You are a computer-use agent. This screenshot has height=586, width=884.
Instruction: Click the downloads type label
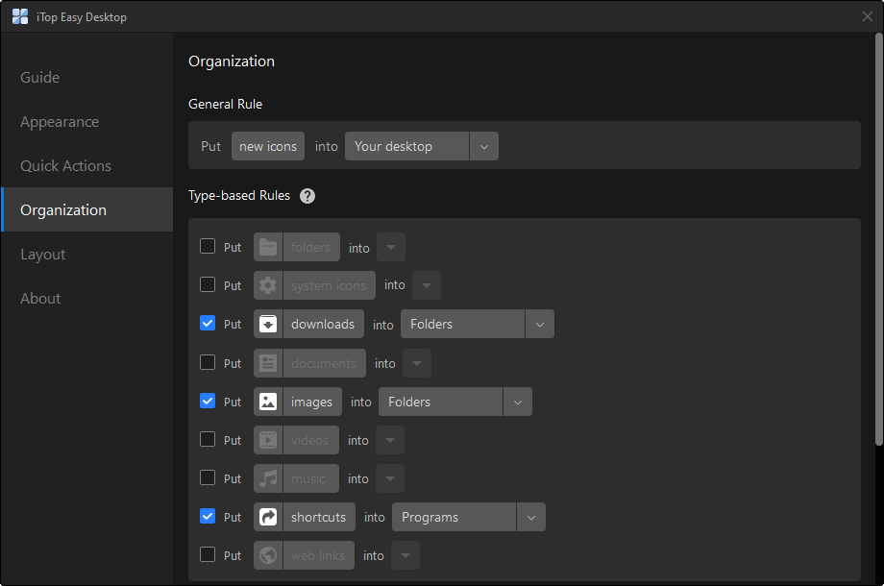tap(323, 324)
